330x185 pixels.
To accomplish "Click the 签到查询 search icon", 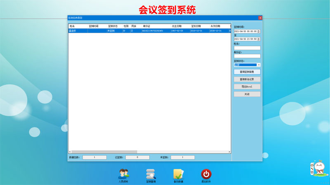I will [x=151, y=174].
